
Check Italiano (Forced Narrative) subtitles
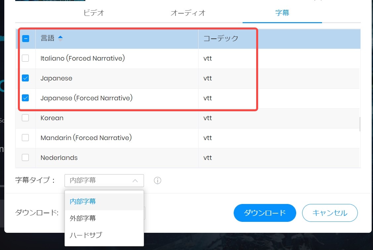click(25, 59)
